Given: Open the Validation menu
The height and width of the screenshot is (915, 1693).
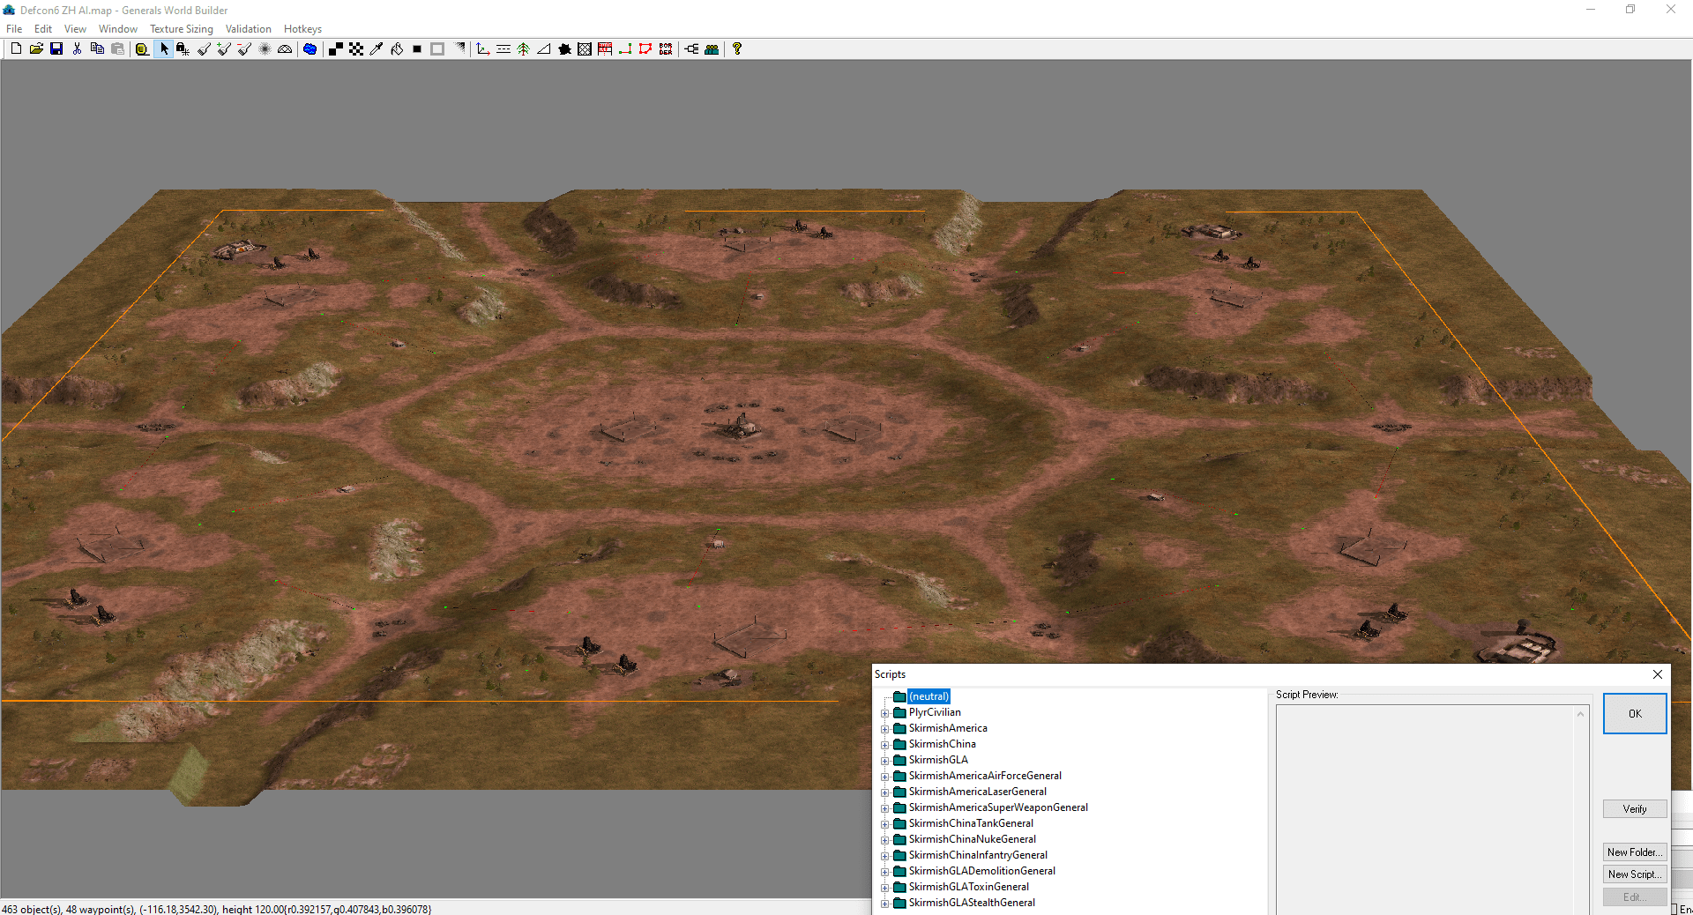Looking at the screenshot, I should [248, 29].
